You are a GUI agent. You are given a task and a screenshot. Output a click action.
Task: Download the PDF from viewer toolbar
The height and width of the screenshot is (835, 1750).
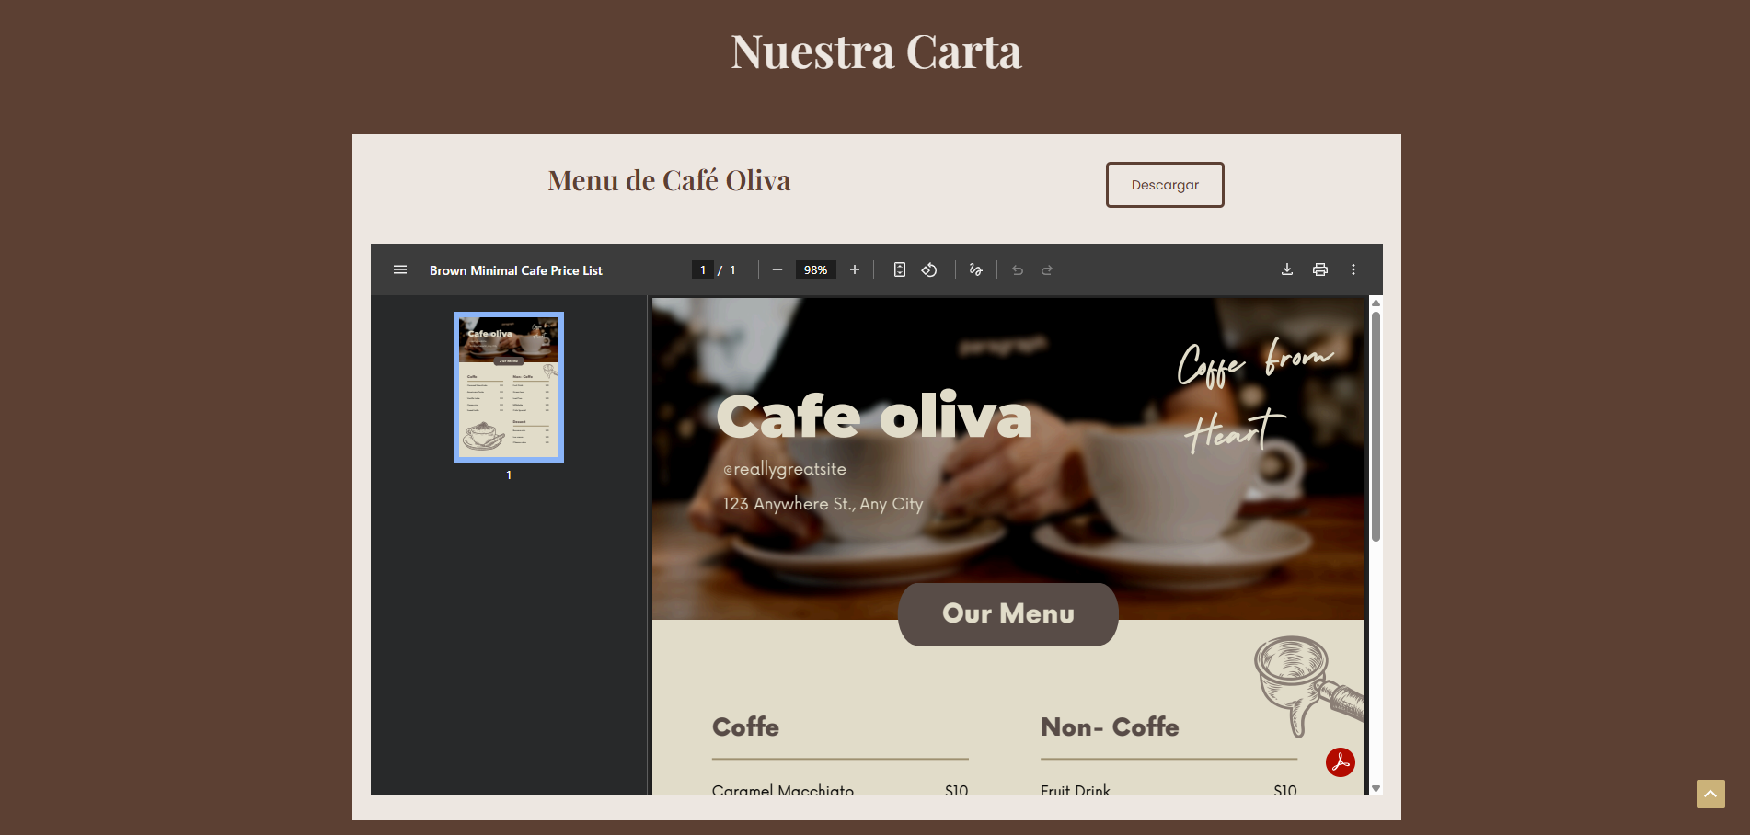coord(1287,269)
